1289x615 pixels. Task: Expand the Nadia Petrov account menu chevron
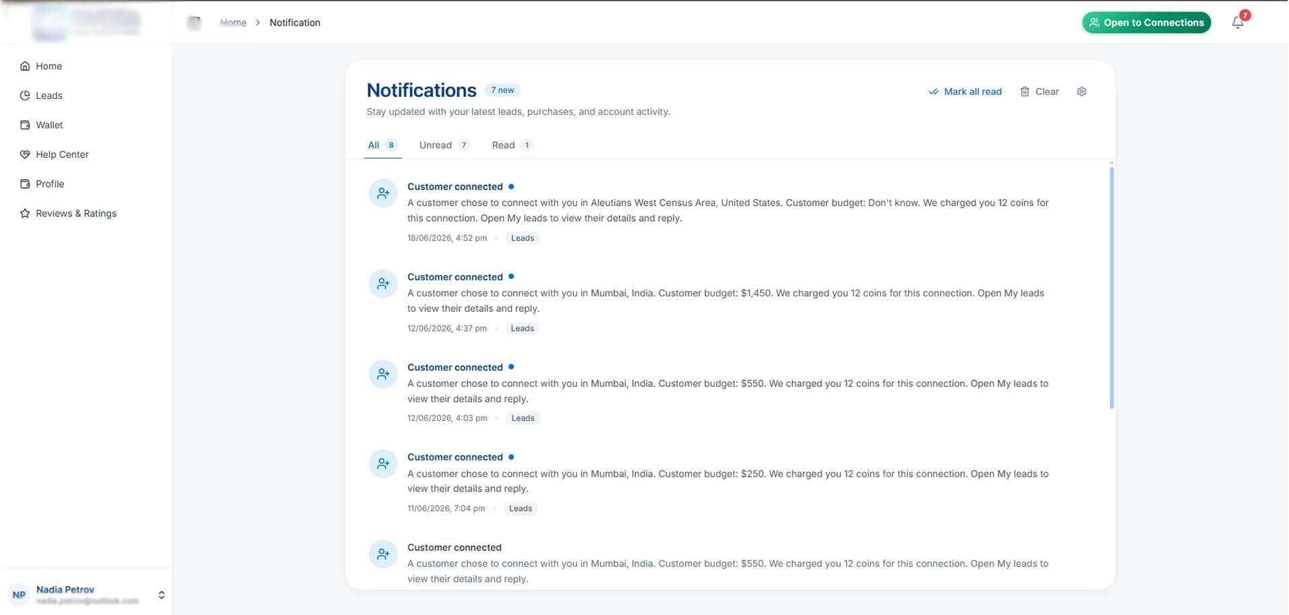161,595
